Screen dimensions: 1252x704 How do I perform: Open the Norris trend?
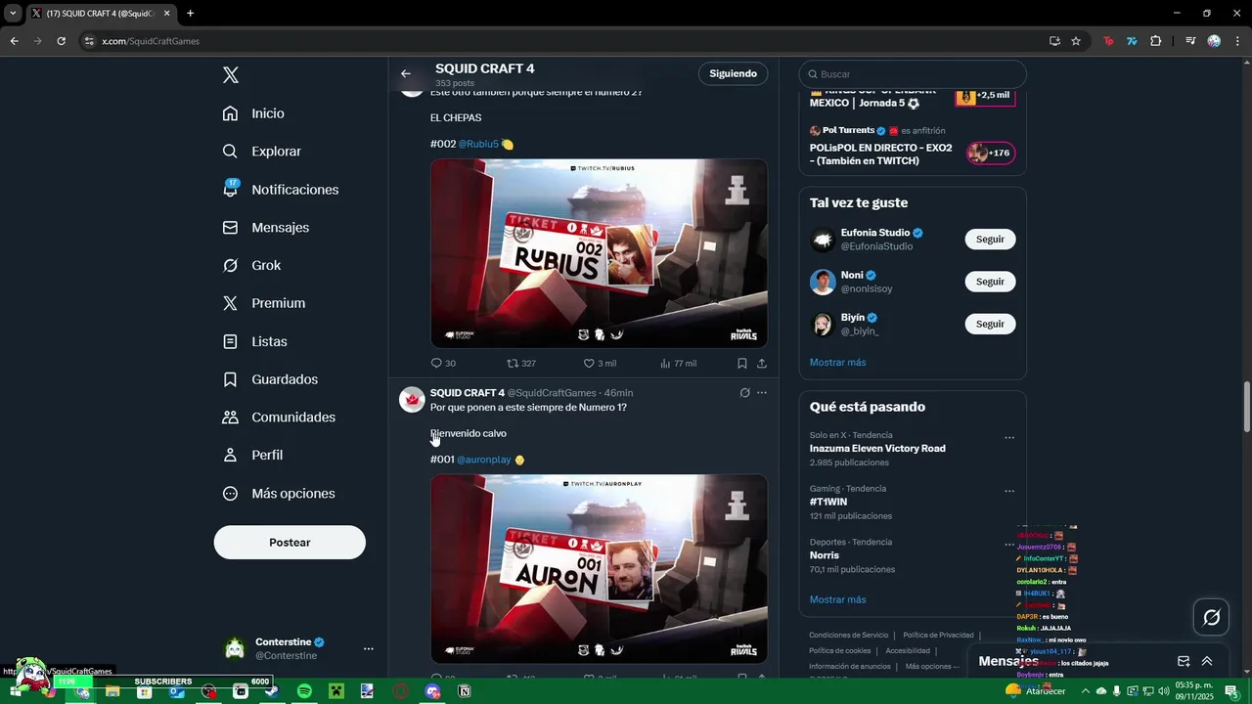pyautogui.click(x=825, y=555)
